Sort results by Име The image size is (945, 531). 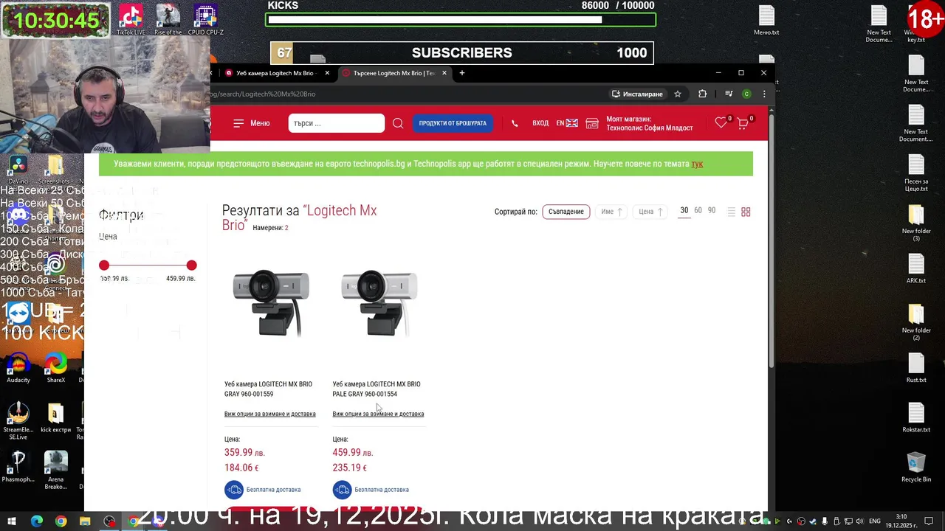pos(611,212)
